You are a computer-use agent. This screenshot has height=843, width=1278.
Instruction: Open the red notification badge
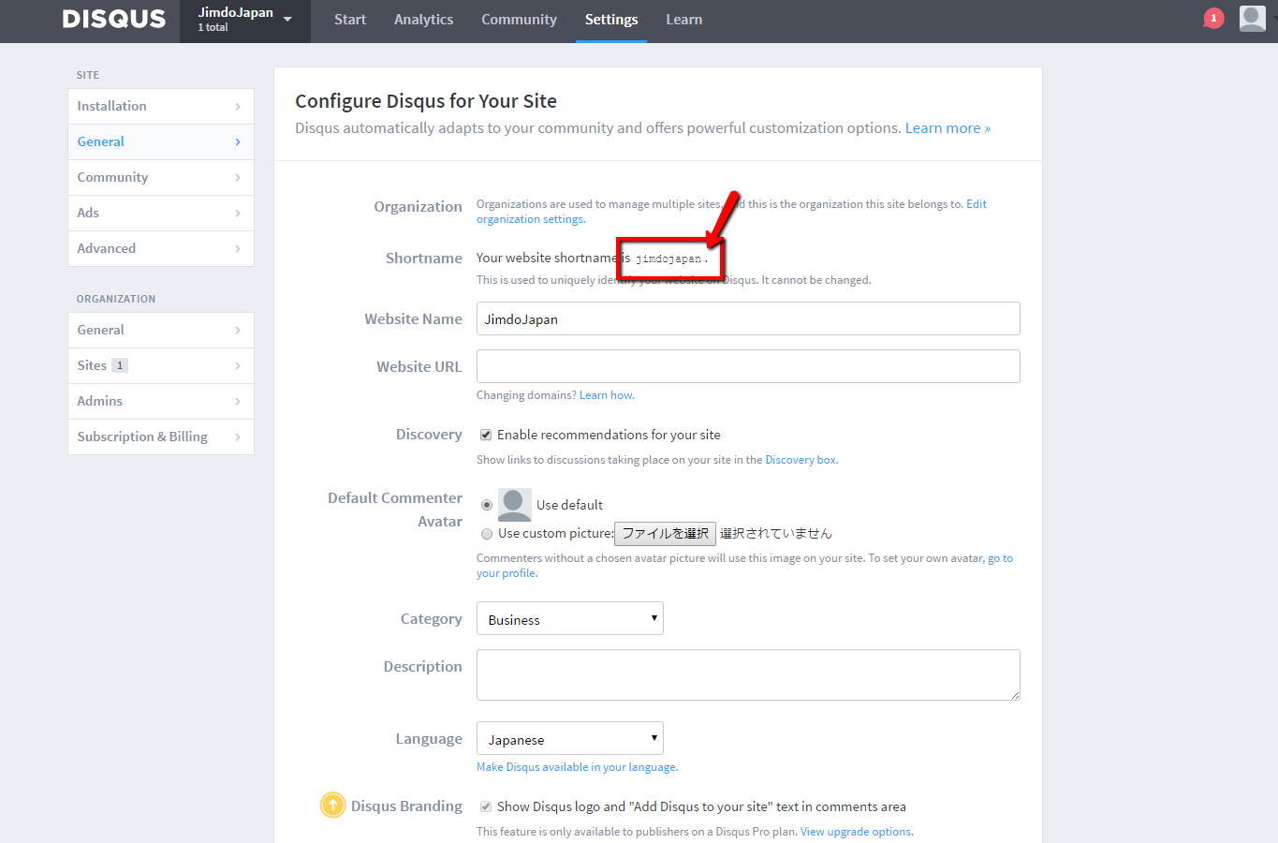coord(1213,18)
